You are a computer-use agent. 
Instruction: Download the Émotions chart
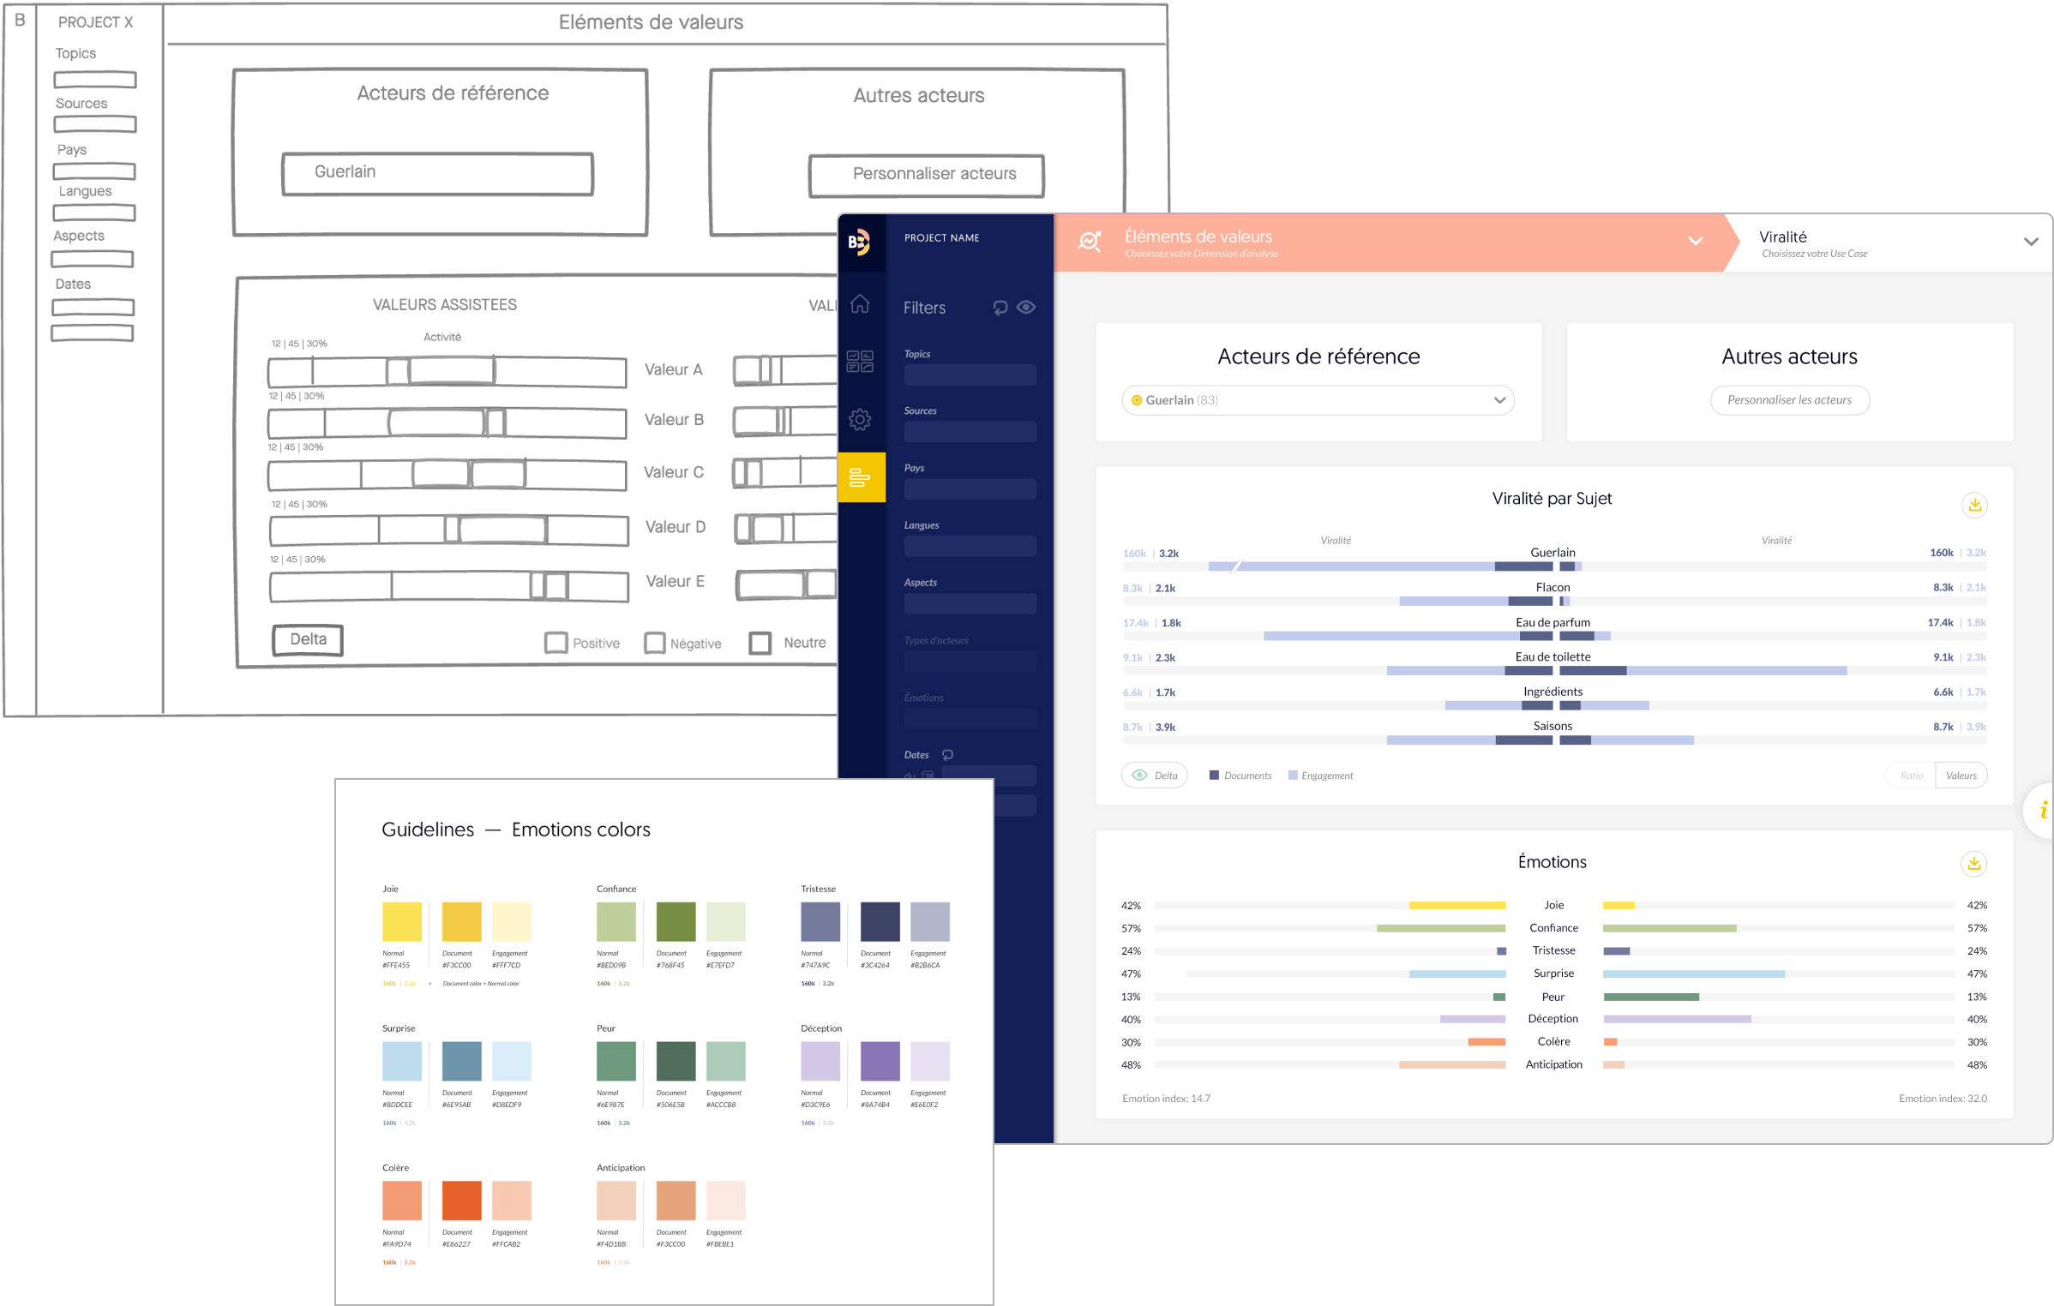click(x=1973, y=864)
